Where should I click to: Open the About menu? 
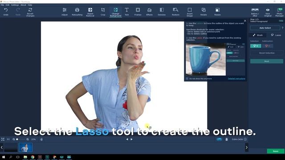coord(23,5)
